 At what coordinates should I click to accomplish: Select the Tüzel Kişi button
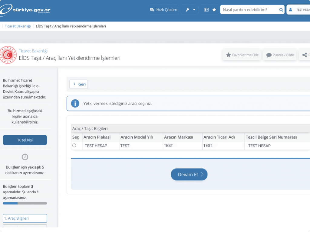point(25,140)
